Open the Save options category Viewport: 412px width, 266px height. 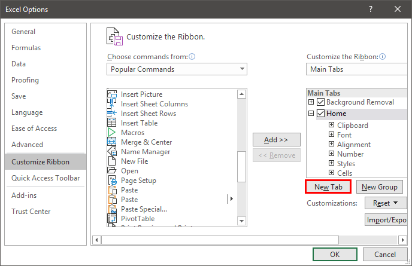[x=46, y=96]
